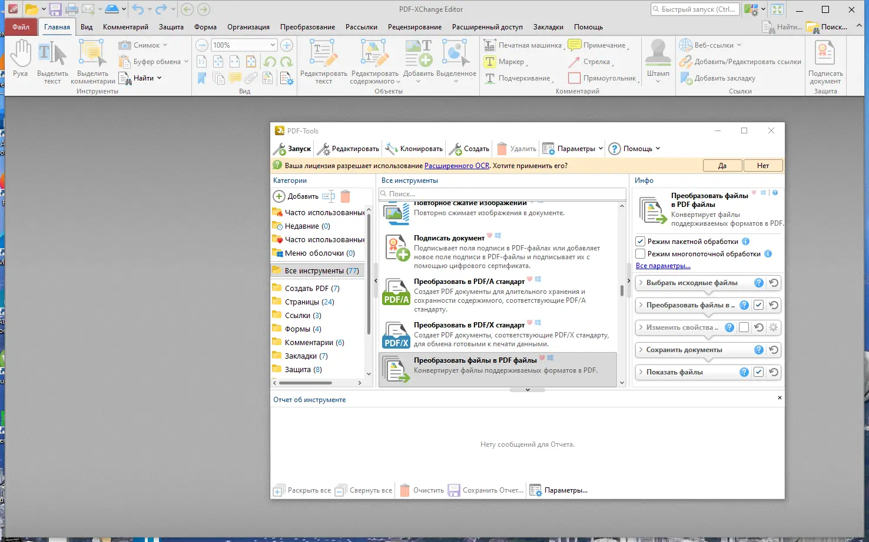The image size is (869, 542).
Task: Toggle the checkmark next to Показать файлы
Action: click(x=758, y=372)
